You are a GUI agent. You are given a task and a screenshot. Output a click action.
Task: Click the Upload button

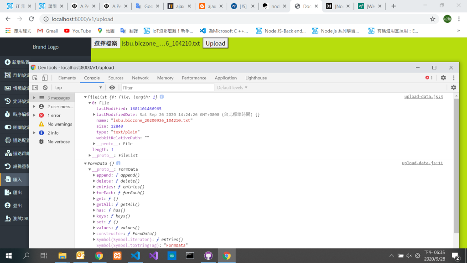pyautogui.click(x=215, y=43)
